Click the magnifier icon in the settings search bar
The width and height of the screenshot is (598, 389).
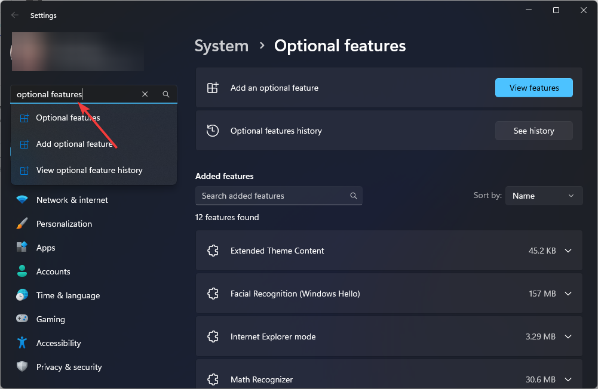165,94
